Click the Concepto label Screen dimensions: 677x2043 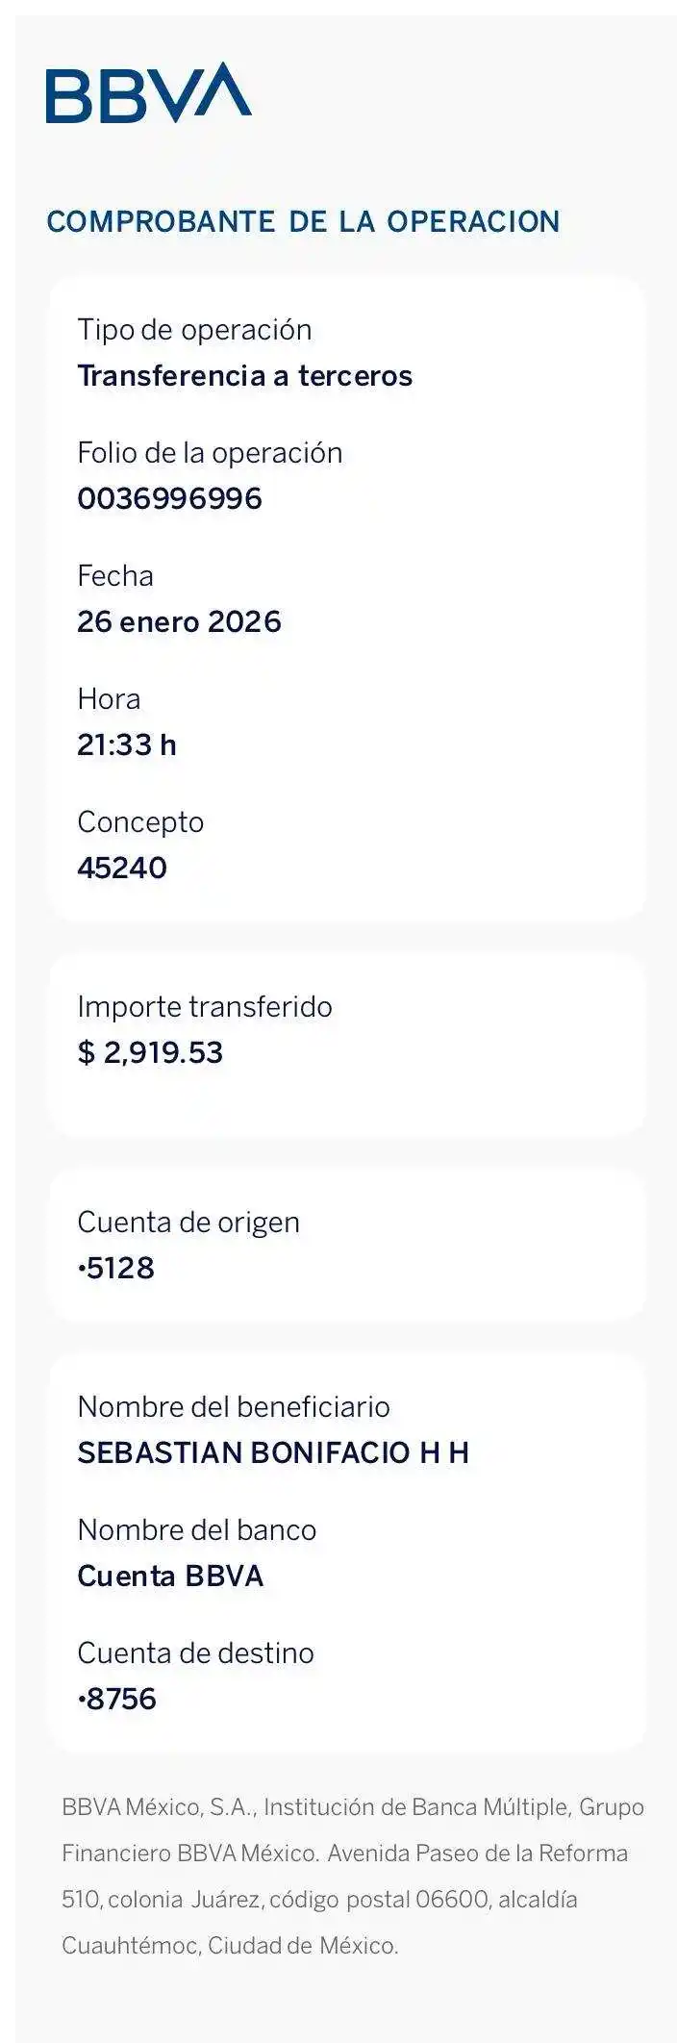pyautogui.click(x=140, y=822)
